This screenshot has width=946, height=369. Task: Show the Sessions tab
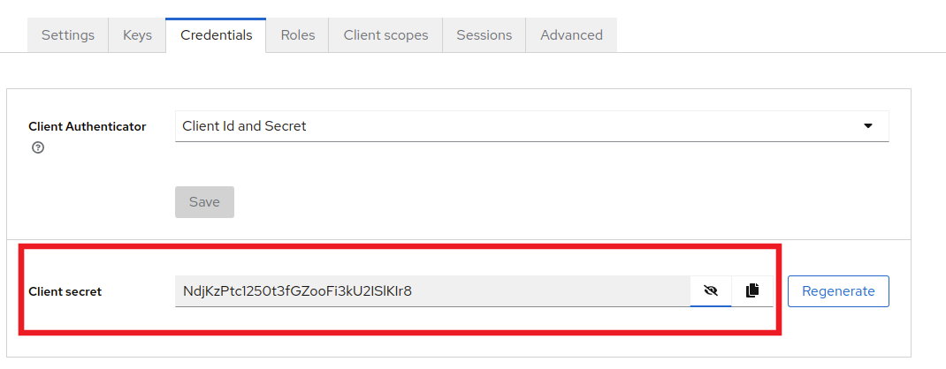(484, 35)
